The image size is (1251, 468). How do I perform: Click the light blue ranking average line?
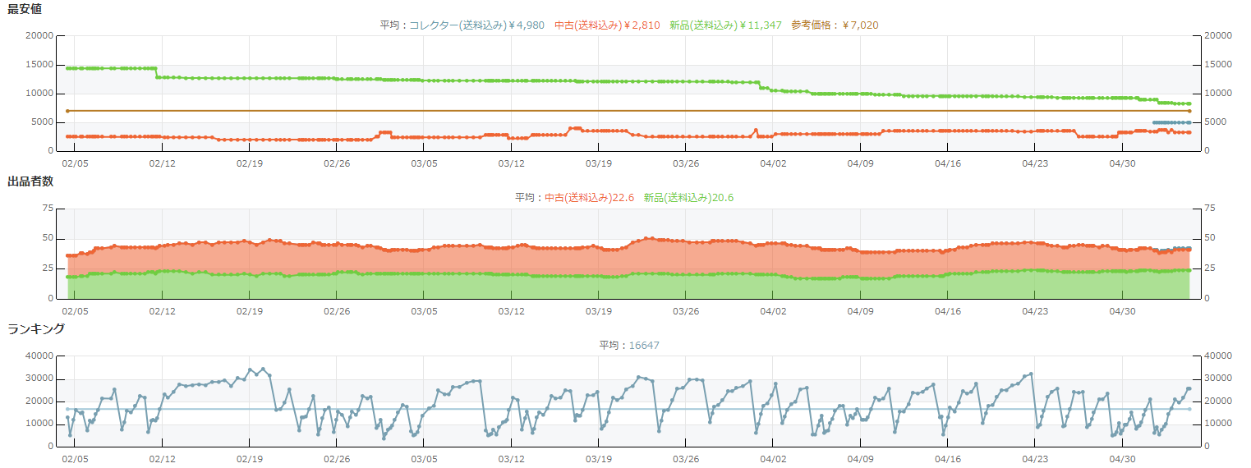coord(493,409)
